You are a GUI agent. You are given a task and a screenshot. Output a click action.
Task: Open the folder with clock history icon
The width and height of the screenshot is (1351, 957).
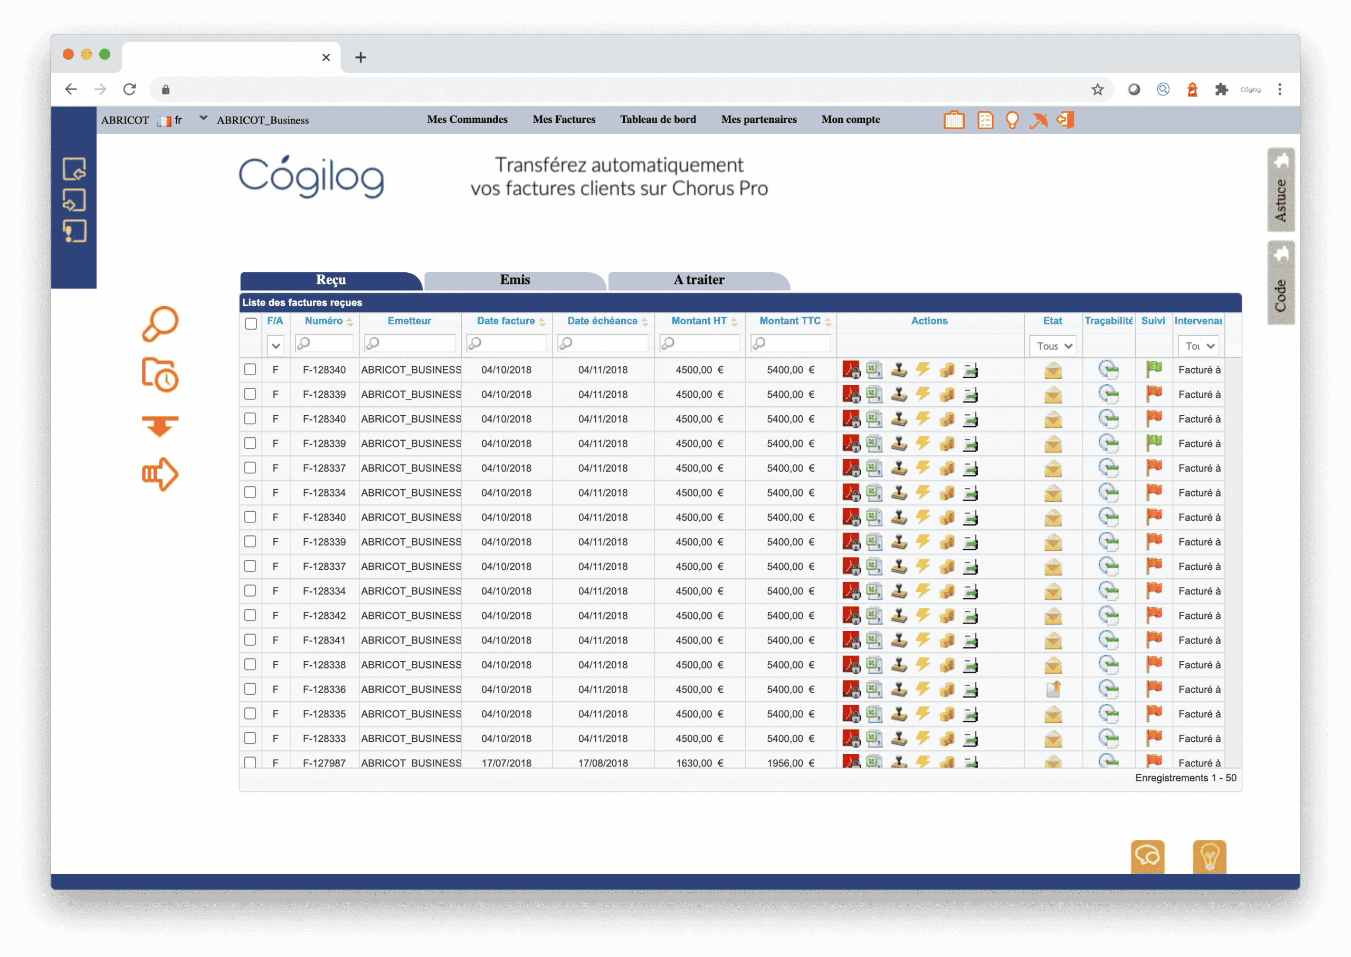[160, 375]
